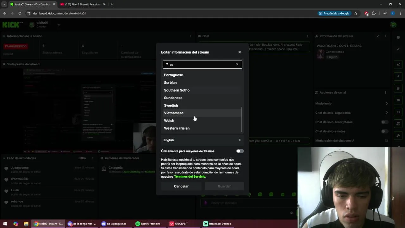
Task: Click the Cancelar button
Action: (x=181, y=186)
